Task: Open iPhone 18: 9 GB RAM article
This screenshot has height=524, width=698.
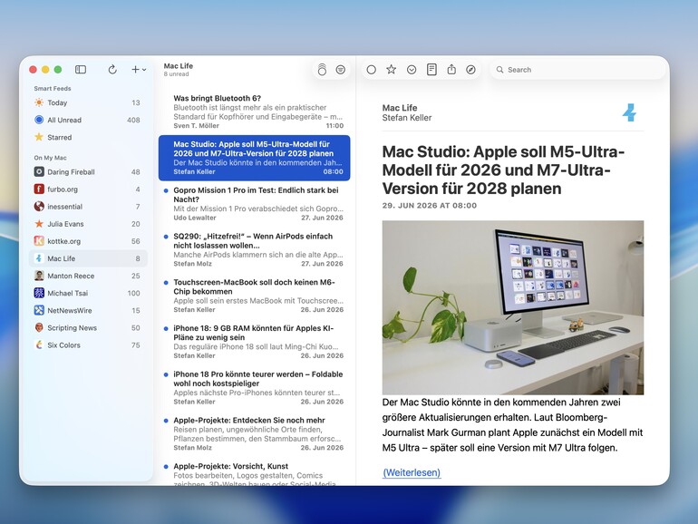Action: pyautogui.click(x=254, y=342)
